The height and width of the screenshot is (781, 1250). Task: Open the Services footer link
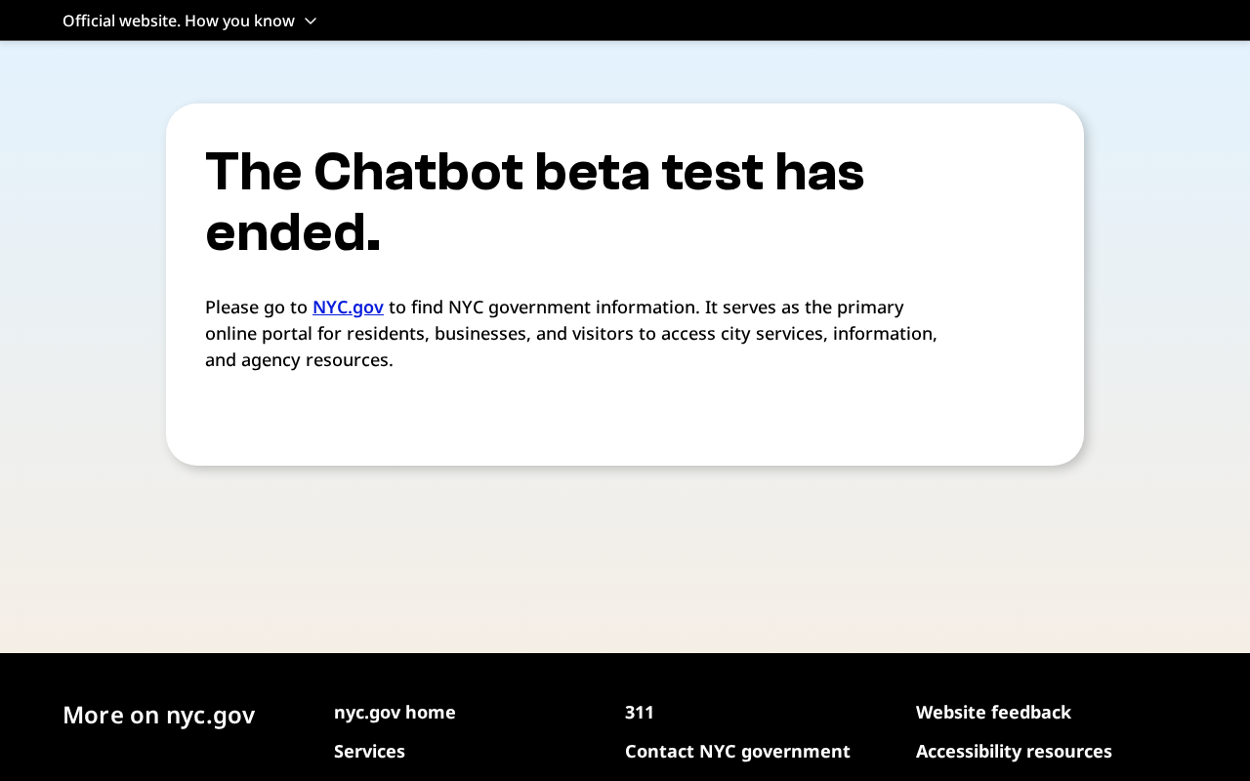[x=369, y=752]
